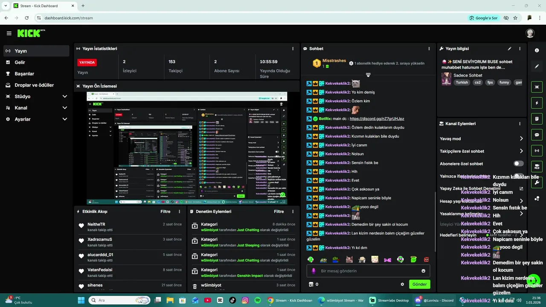Go to Droplar ve ödüller in sidebar

[x=36, y=85]
